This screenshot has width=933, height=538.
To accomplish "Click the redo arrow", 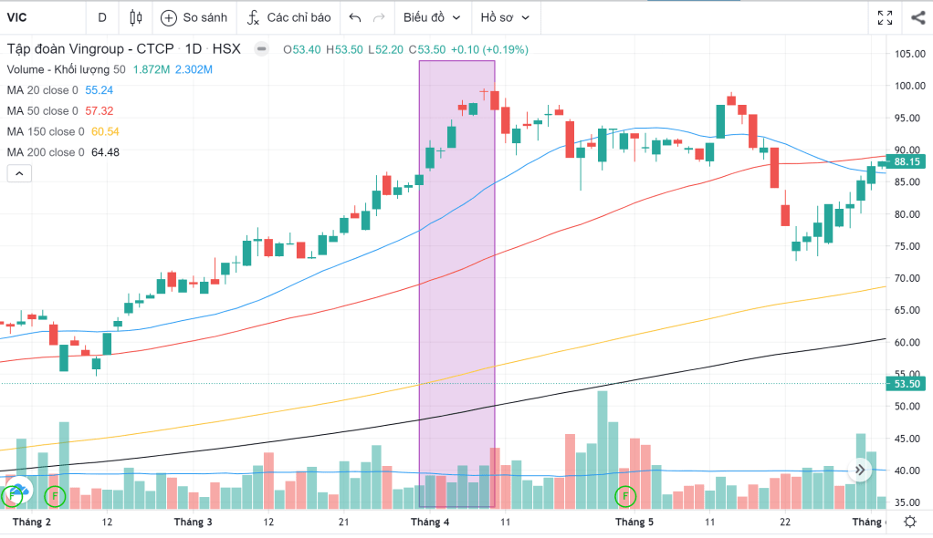I will tap(379, 17).
